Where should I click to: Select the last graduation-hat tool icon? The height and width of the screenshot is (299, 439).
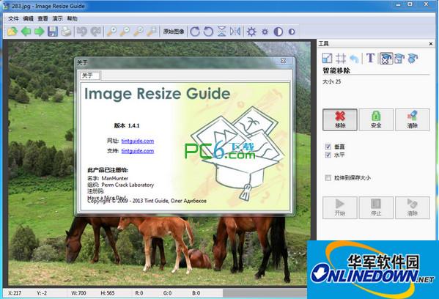[x=413, y=58]
